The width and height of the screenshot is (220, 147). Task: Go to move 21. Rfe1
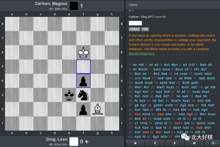pyautogui.click(x=138, y=87)
